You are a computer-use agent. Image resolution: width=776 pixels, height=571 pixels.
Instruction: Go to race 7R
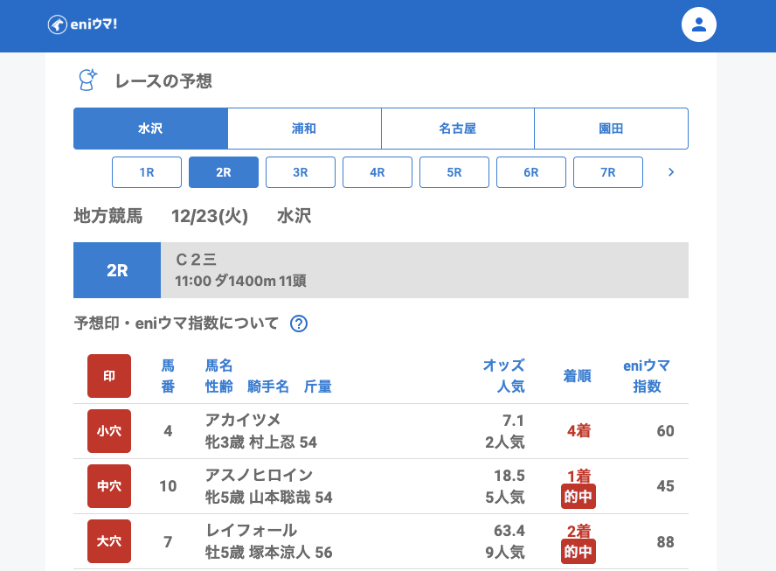coord(608,172)
